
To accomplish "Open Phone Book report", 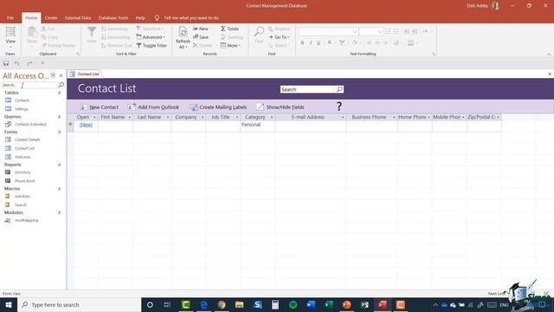I will [x=25, y=181].
